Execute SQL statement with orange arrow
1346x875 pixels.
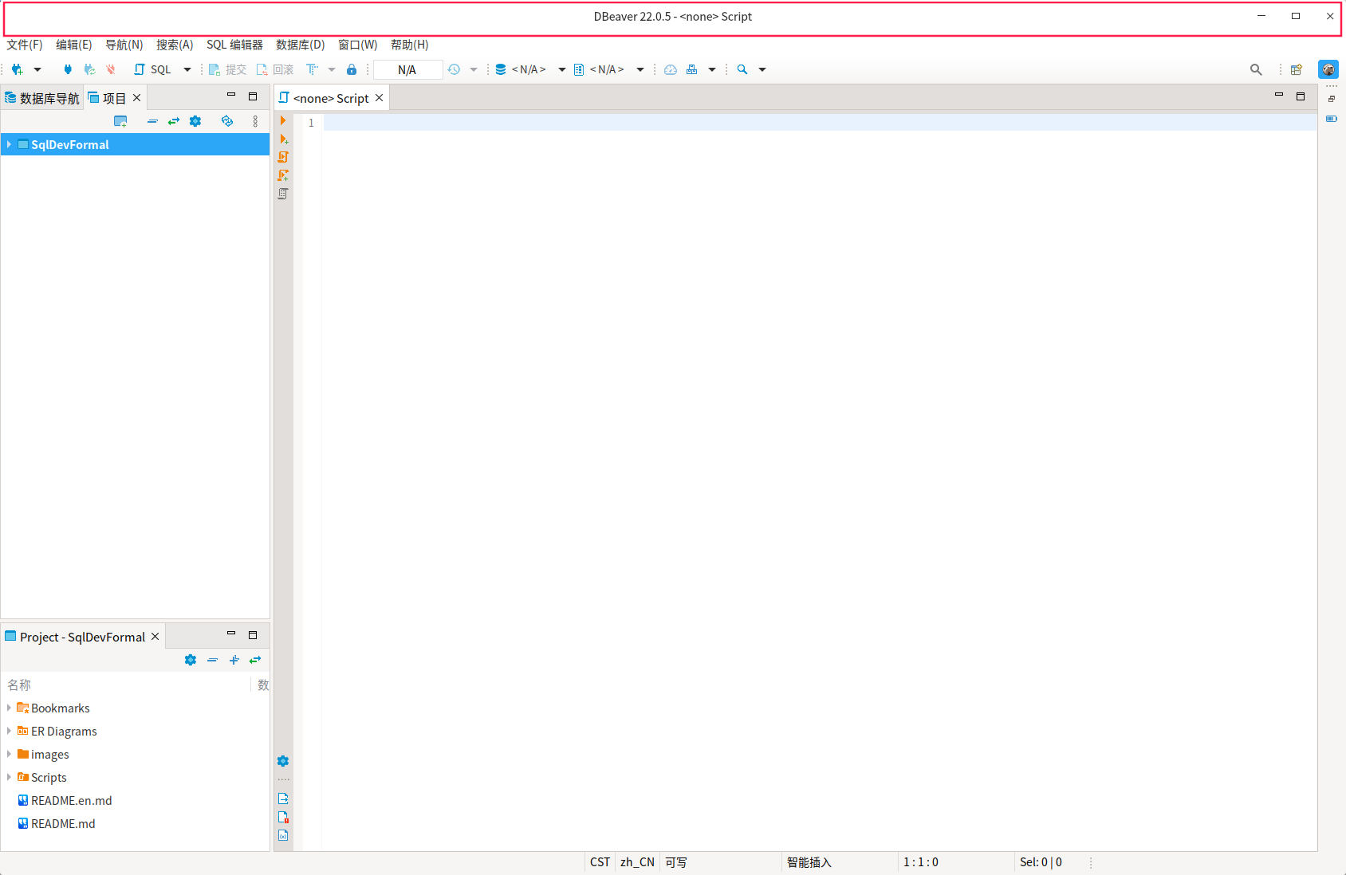(283, 120)
